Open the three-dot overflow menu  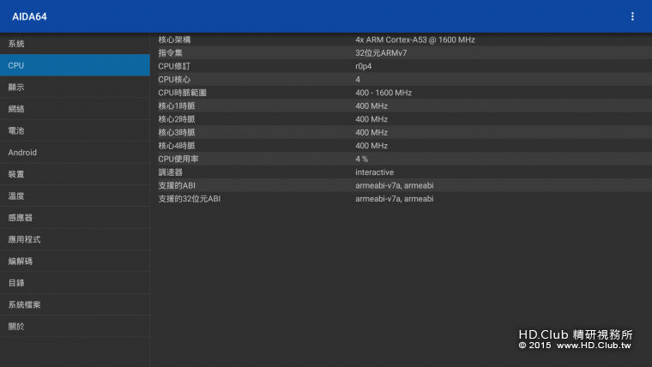(x=632, y=16)
